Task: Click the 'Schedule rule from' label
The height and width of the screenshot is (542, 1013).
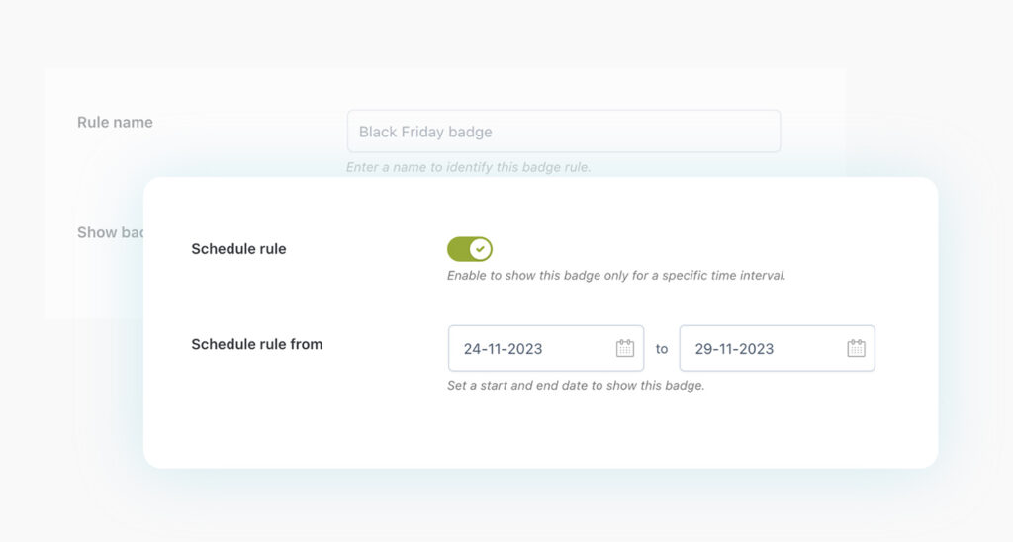Action: click(256, 344)
